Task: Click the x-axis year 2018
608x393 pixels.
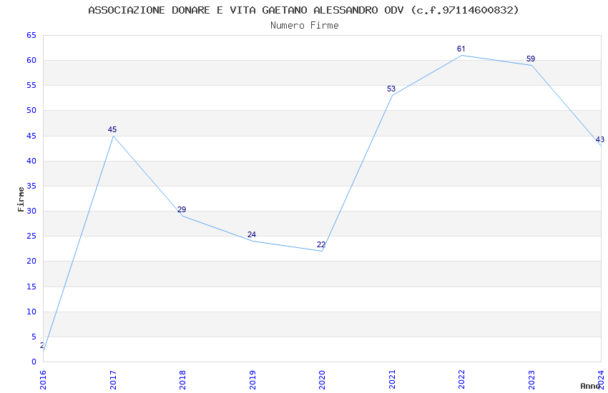Action: click(182, 380)
